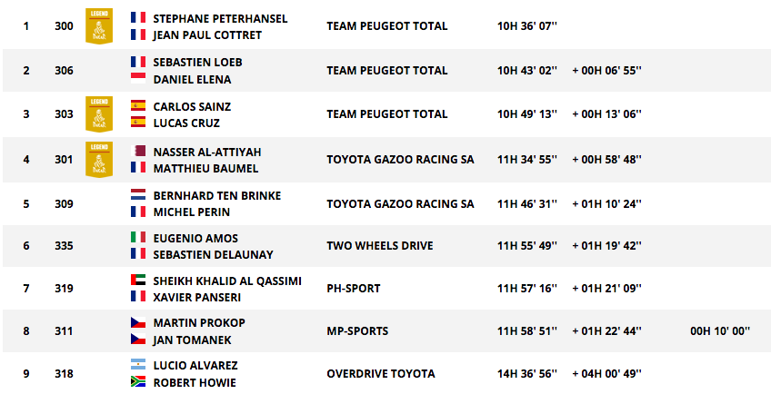The image size is (771, 394).
Task: Click the UAE flag by Sheikh Khalid Al Qassimi
Action: 138,281
